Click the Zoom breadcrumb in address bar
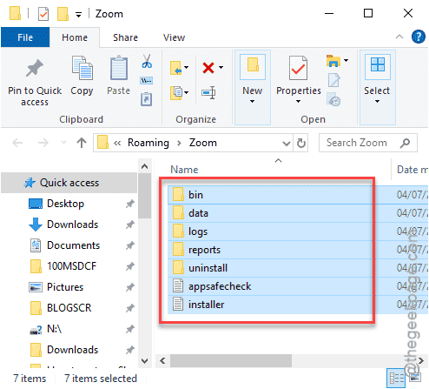 tap(203, 143)
